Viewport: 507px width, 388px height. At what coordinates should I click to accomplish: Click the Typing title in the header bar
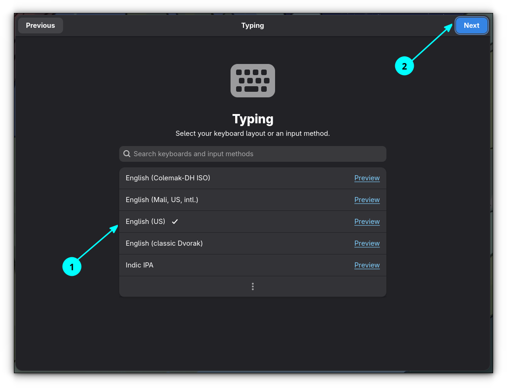click(253, 25)
